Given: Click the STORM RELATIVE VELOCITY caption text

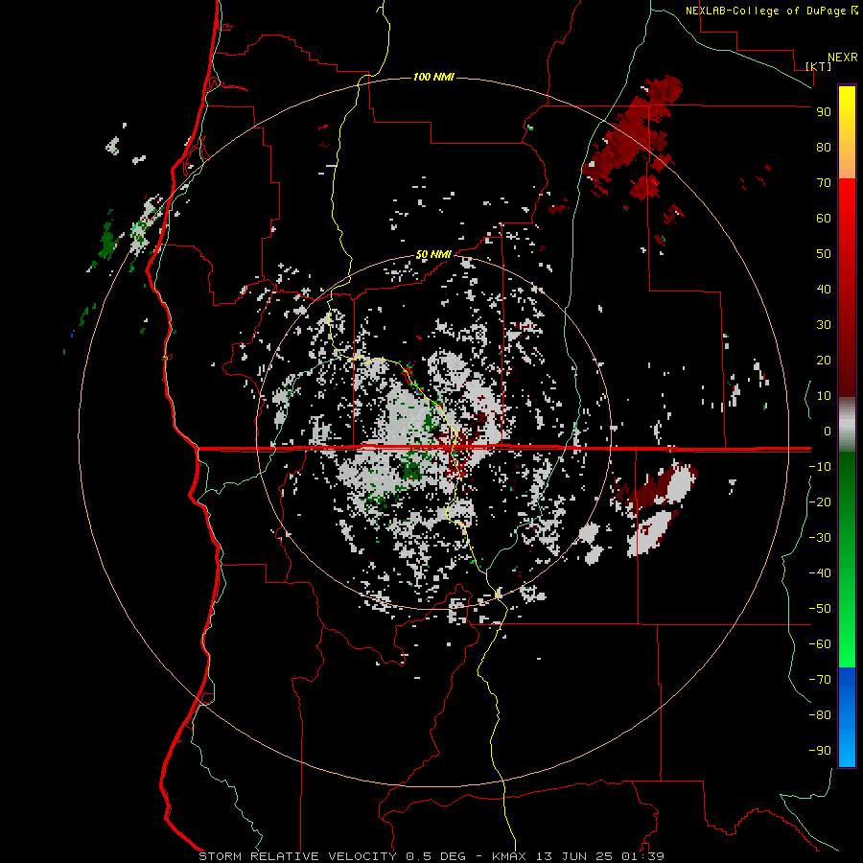Looking at the screenshot, I should pos(297,856).
